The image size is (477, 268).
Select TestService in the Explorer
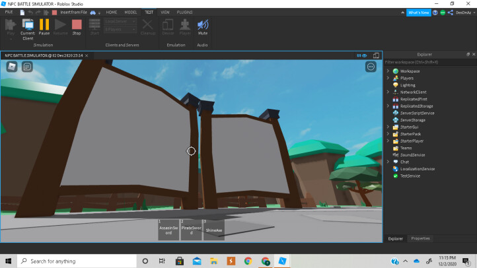click(x=410, y=176)
